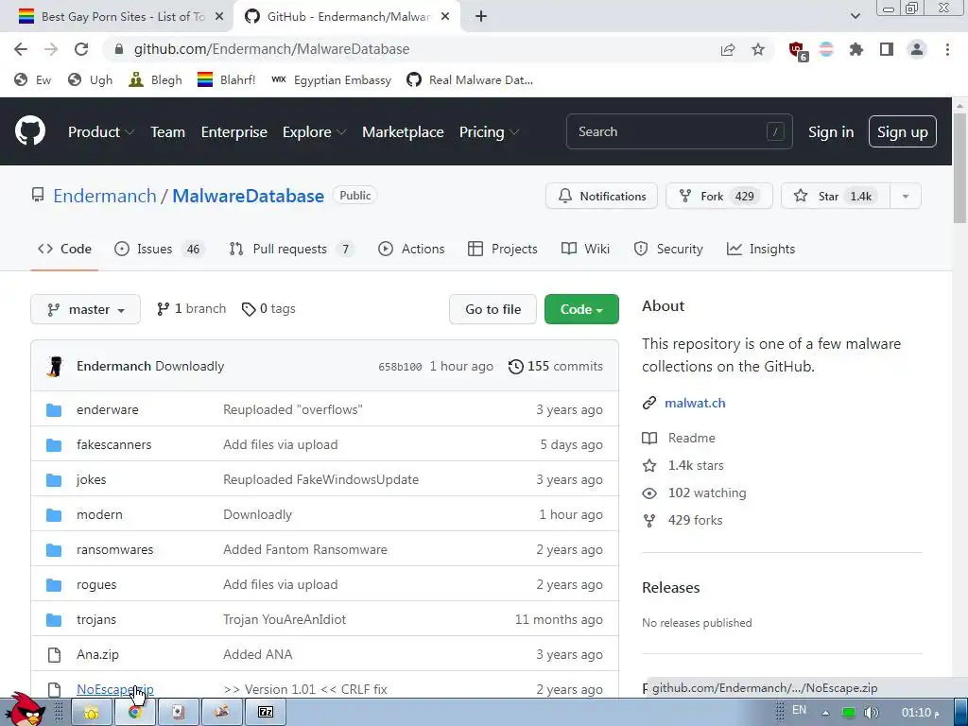Screen dimensions: 968x726
Task: Click Marketplace in the GitHub header
Action: [x=403, y=132]
